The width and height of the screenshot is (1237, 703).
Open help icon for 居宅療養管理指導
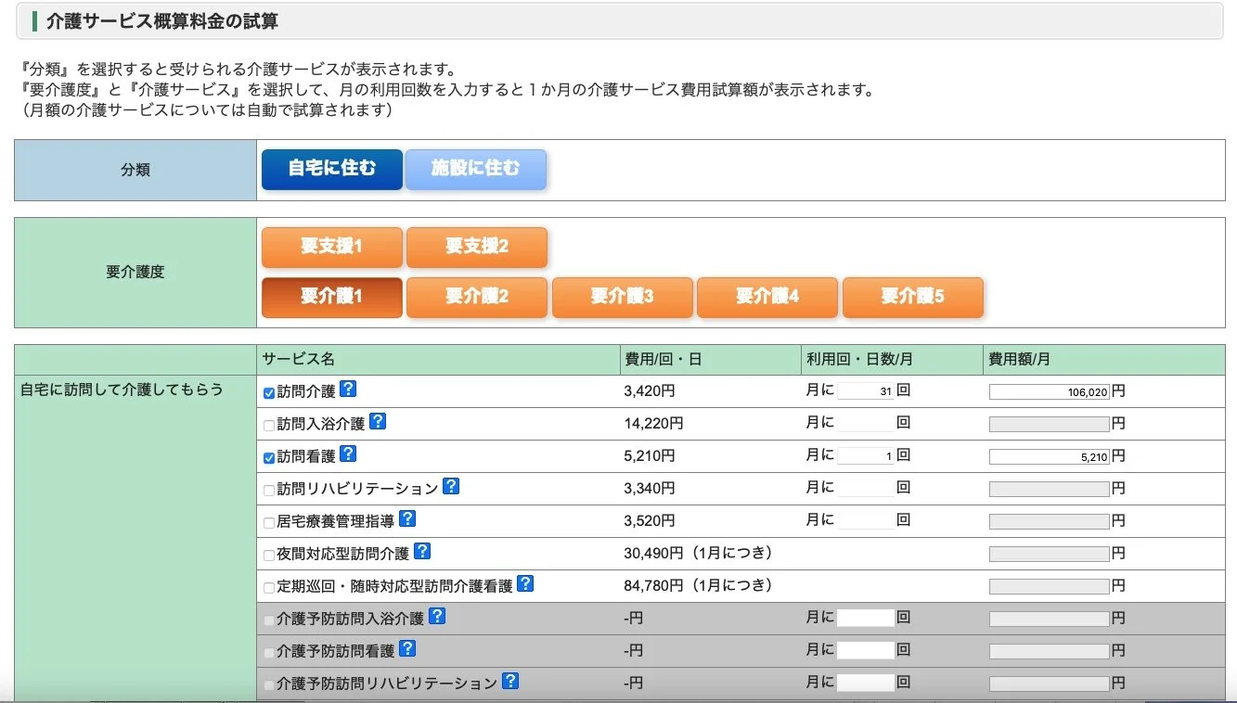(x=406, y=519)
